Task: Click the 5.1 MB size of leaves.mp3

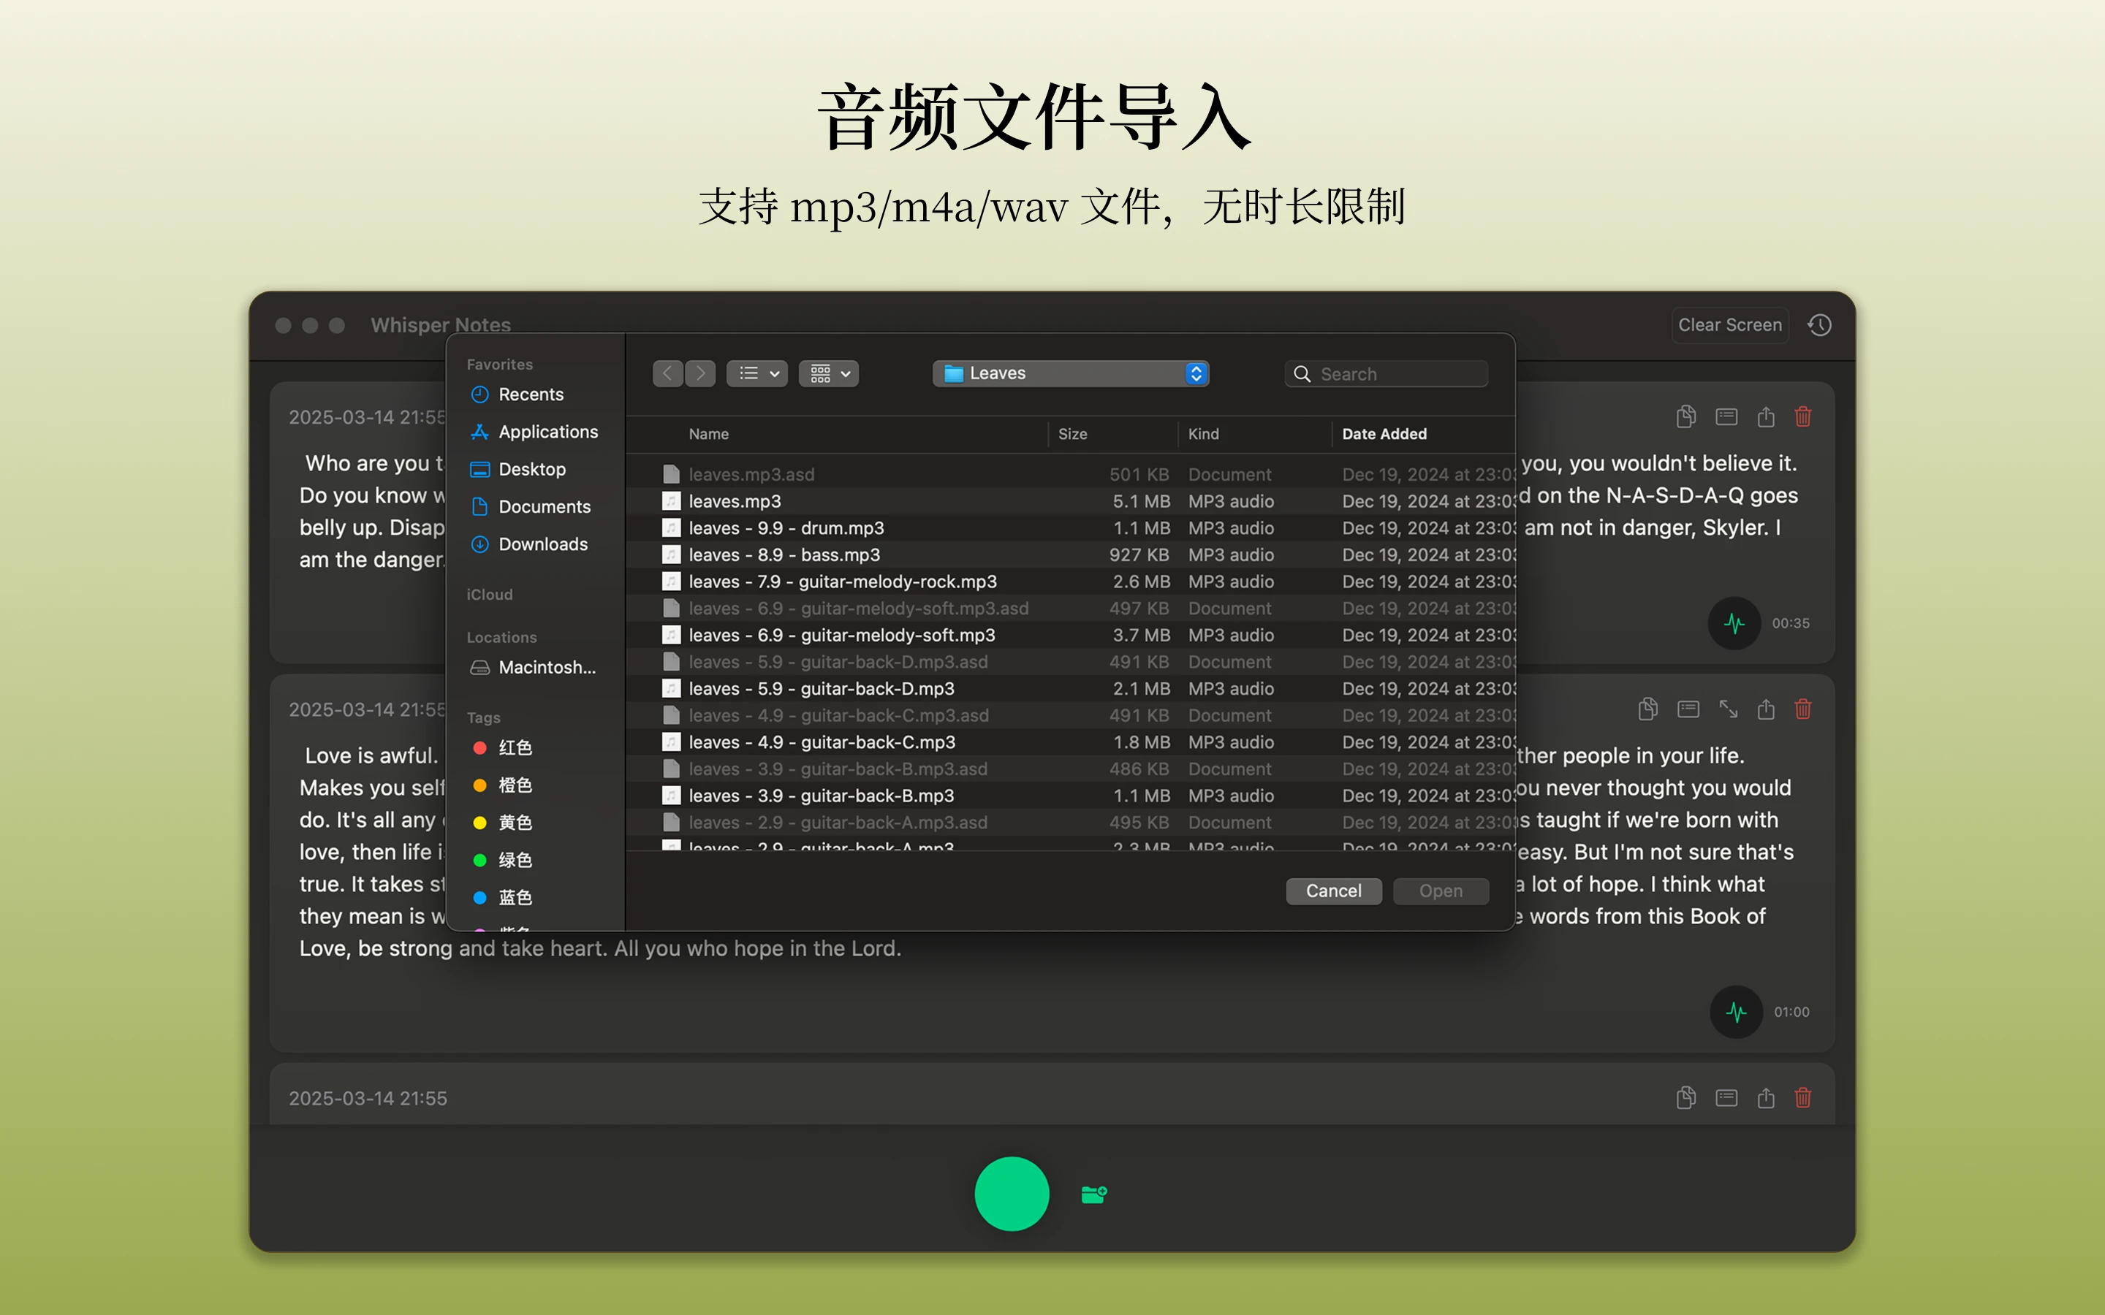Action: coord(1141,501)
